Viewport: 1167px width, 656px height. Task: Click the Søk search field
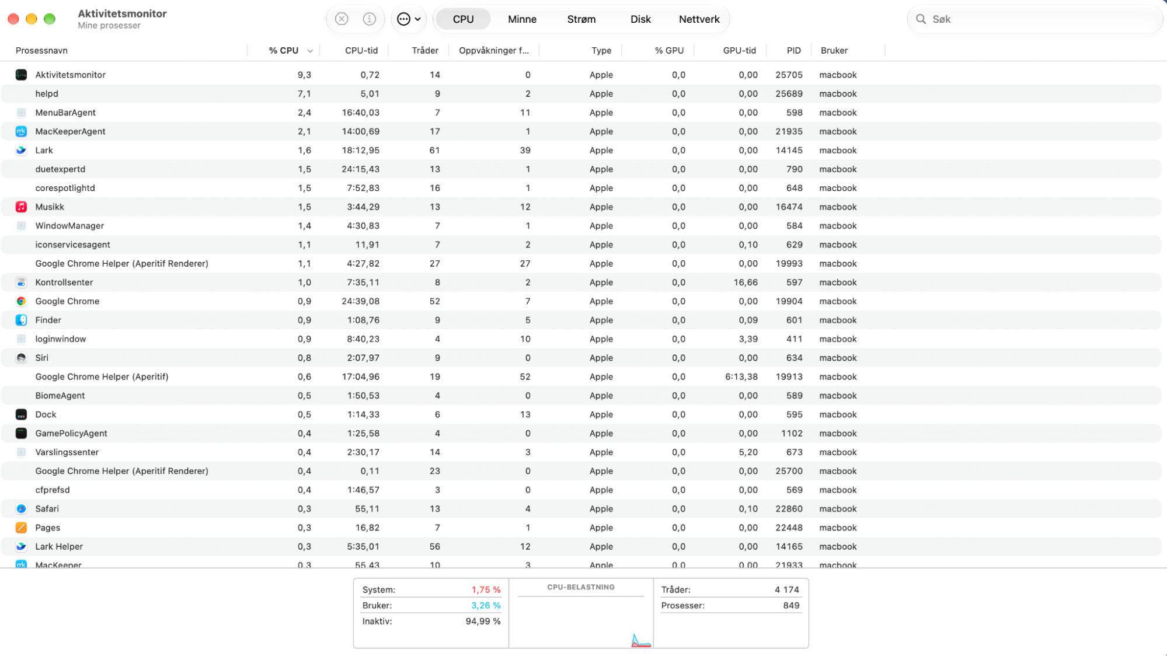click(1034, 19)
